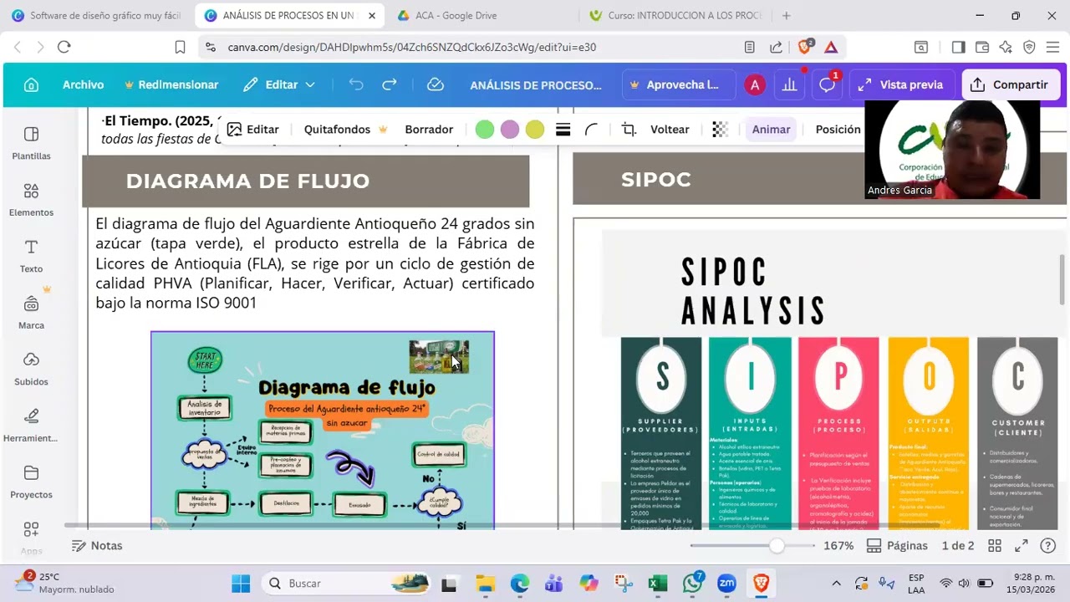Screen dimensions: 1070x602
Task: Toggle the browser sidebar panel
Action: tap(958, 47)
